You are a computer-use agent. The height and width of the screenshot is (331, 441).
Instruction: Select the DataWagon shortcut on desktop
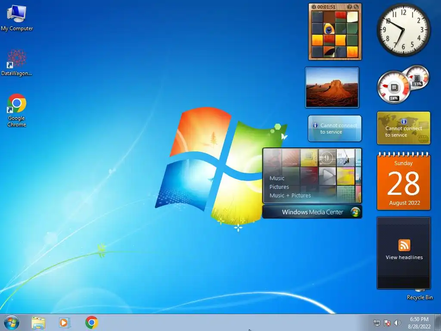[17, 62]
